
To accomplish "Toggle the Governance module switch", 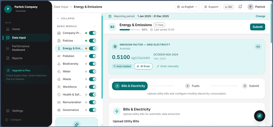I will (x=93, y=110).
